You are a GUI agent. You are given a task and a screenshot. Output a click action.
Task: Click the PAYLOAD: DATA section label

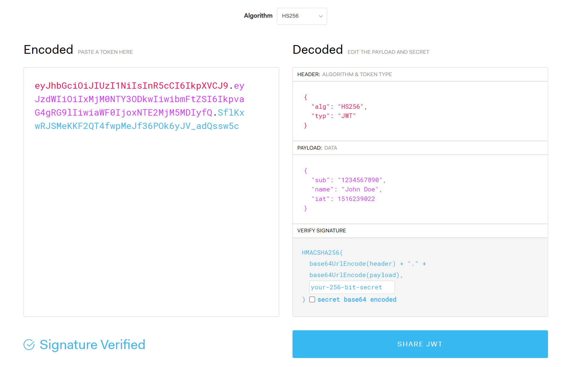(317, 148)
